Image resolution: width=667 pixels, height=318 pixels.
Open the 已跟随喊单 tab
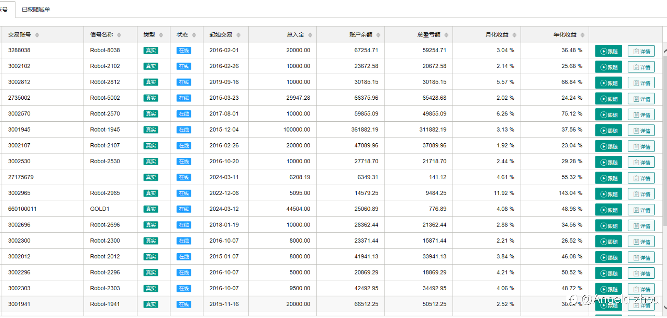tap(36, 9)
